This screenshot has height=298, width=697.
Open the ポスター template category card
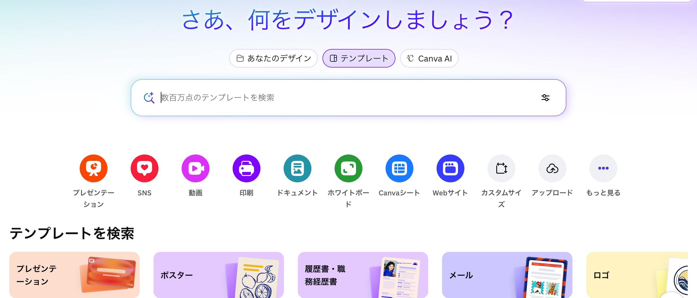point(218,275)
